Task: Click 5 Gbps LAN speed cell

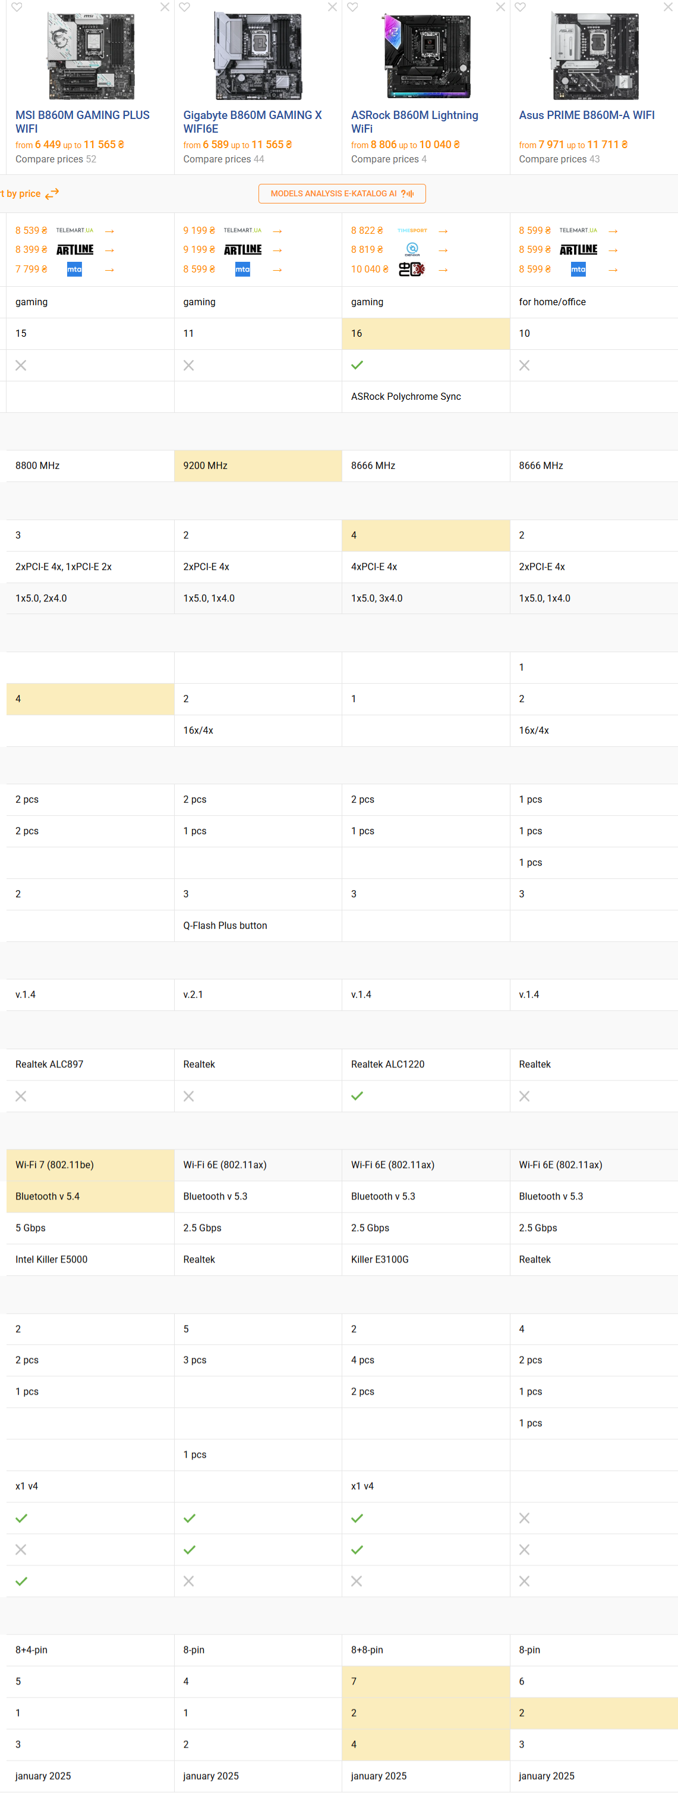Action: (90, 1228)
